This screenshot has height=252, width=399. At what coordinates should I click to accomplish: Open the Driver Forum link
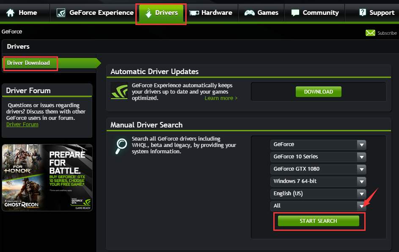22,125
